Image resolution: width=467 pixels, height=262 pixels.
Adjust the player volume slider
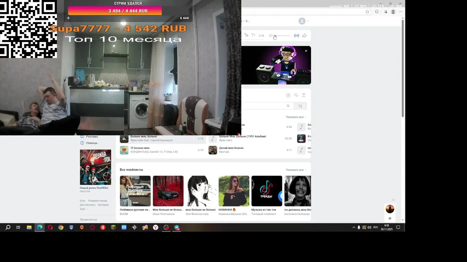(282, 36)
